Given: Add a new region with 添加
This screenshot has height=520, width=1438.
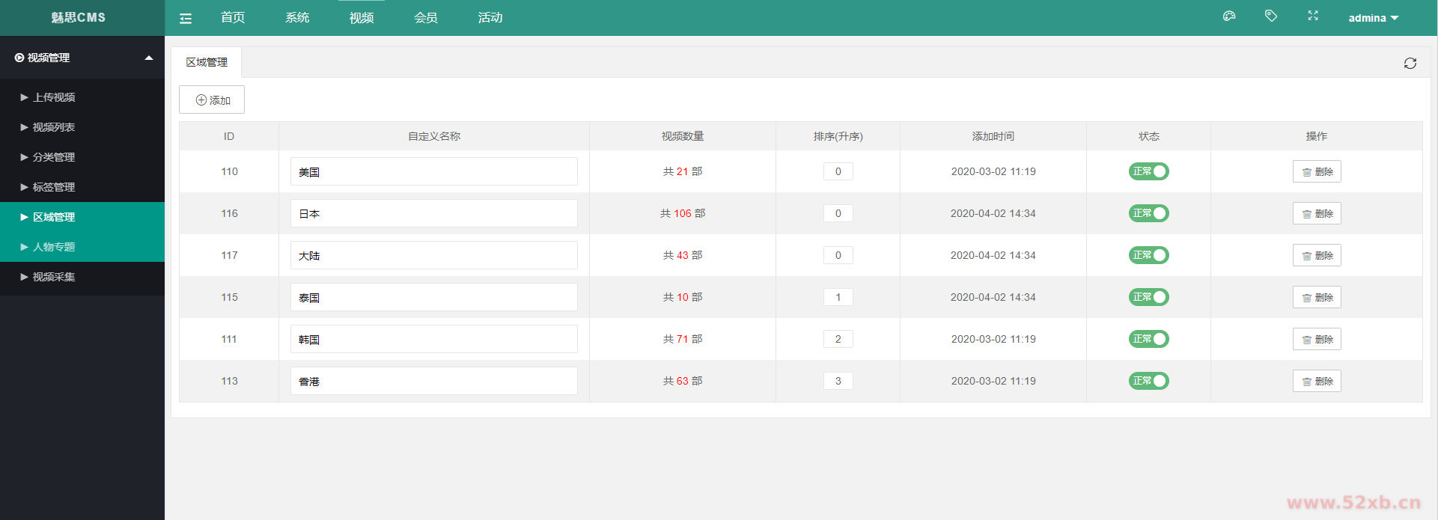Looking at the screenshot, I should click(x=212, y=100).
